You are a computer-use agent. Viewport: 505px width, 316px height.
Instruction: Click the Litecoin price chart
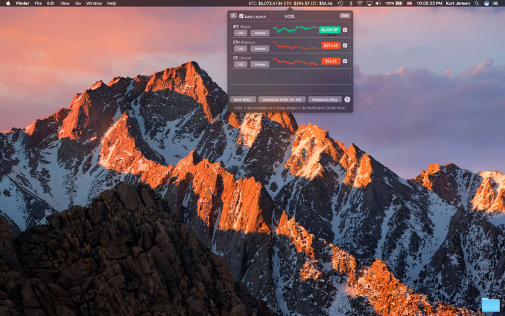(295, 61)
